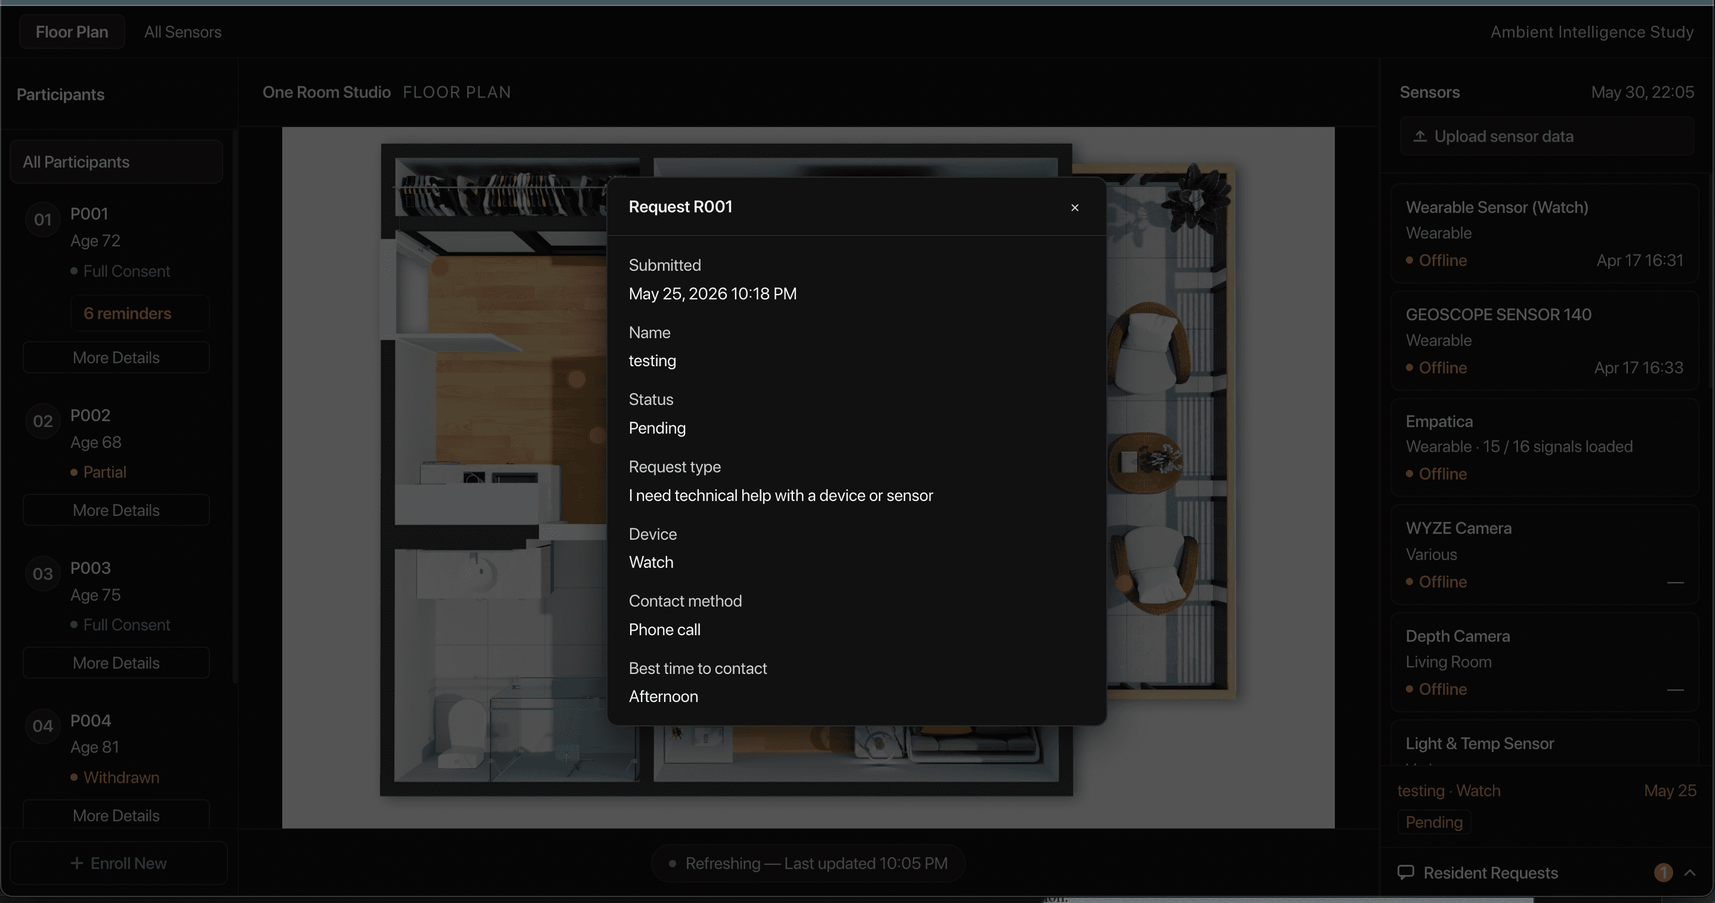The image size is (1715, 903).
Task: Click the upload arrow icon
Action: (1420, 137)
